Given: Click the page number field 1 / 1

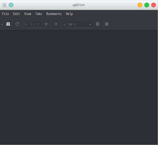Looking at the screenshot, I should (x=35, y=24).
